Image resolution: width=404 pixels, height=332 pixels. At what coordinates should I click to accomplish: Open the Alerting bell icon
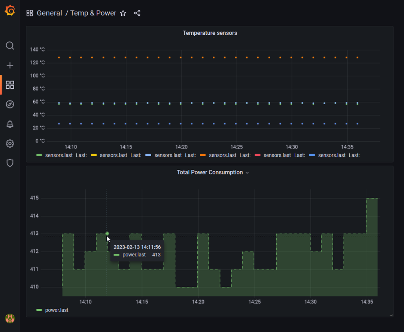click(10, 124)
